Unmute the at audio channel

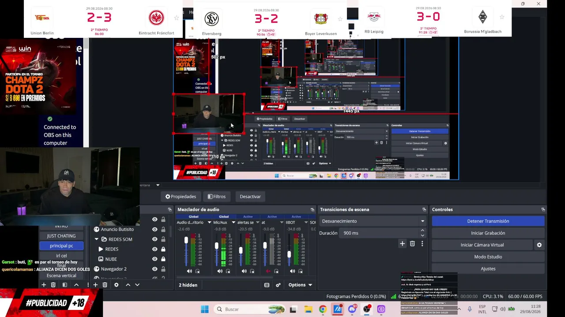pyautogui.click(x=268, y=271)
